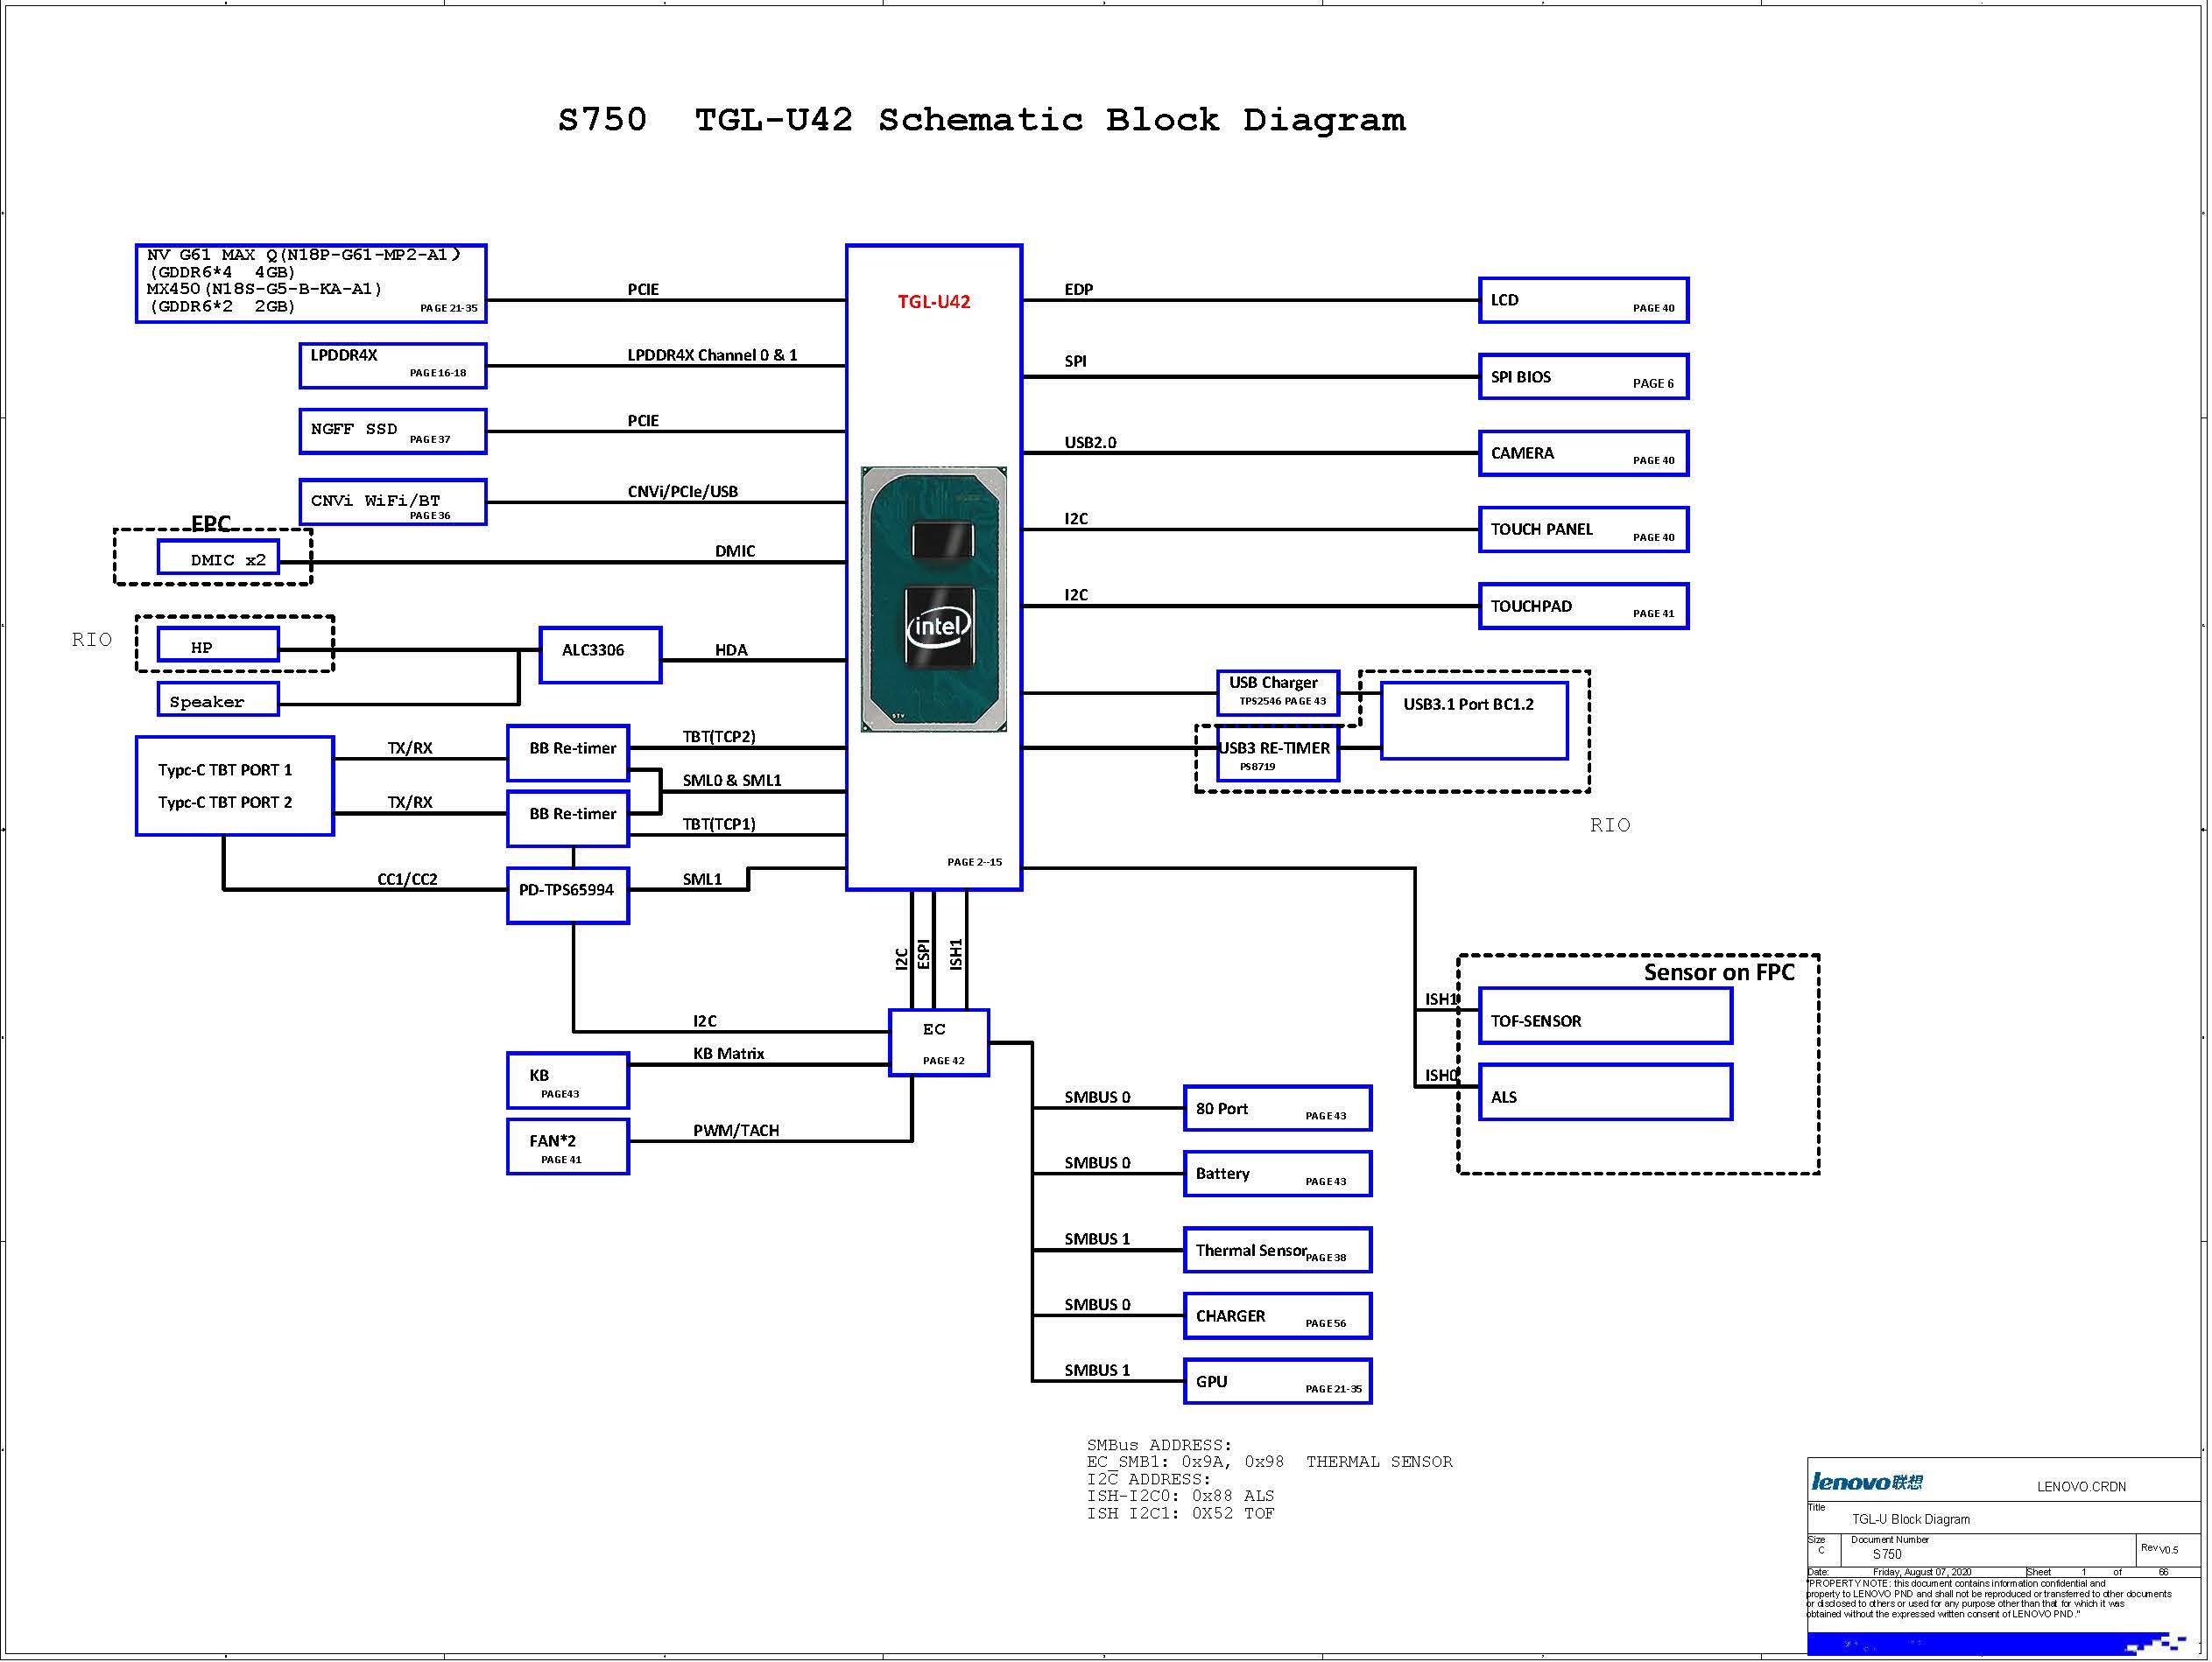Select the TOUCHPAD block
The image size is (2212, 1662).
pyautogui.click(x=1584, y=607)
